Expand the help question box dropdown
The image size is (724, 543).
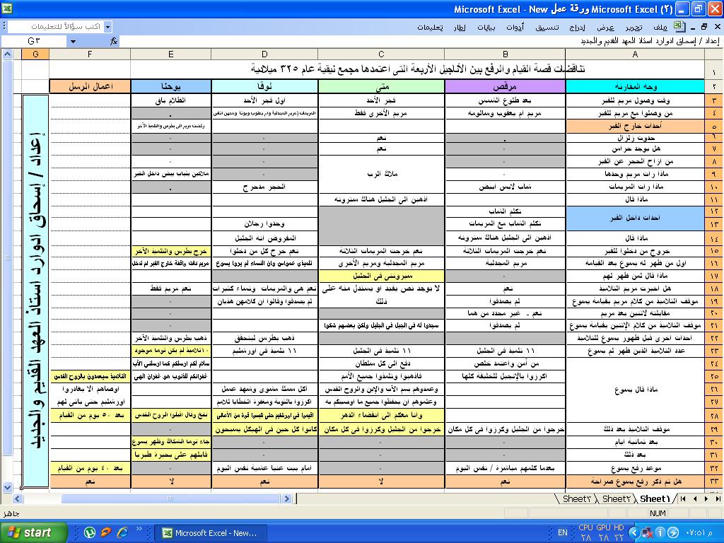coord(107,27)
